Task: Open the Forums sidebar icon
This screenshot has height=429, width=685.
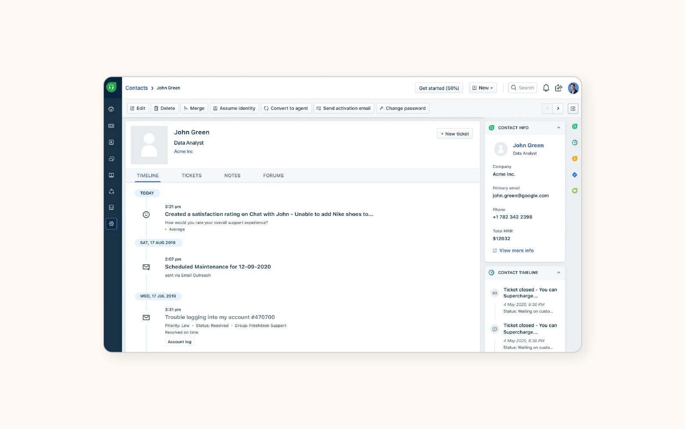Action: point(111,191)
